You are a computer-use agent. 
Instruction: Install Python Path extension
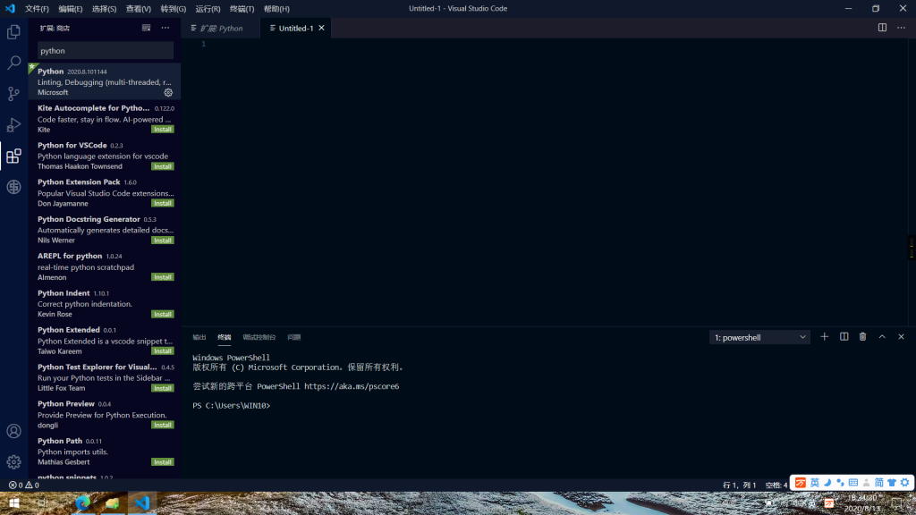click(x=163, y=462)
